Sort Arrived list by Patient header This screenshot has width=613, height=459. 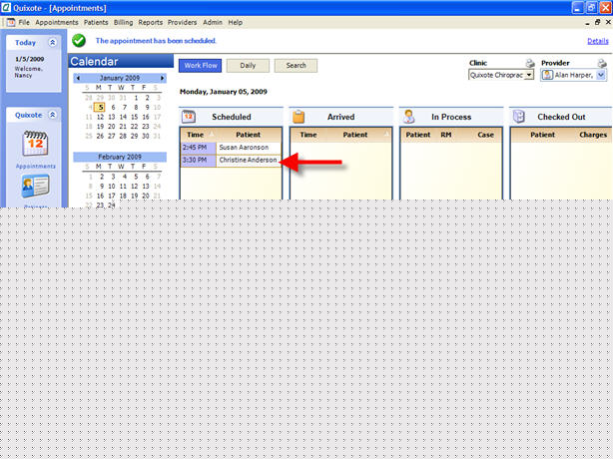coord(355,135)
